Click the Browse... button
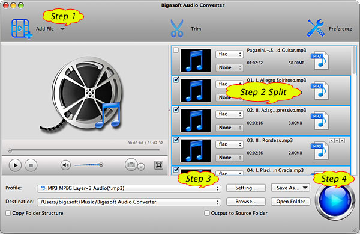This screenshot has height=234, width=360. click(246, 202)
